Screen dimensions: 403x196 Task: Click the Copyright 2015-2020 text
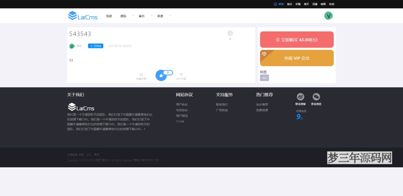pos(100,160)
